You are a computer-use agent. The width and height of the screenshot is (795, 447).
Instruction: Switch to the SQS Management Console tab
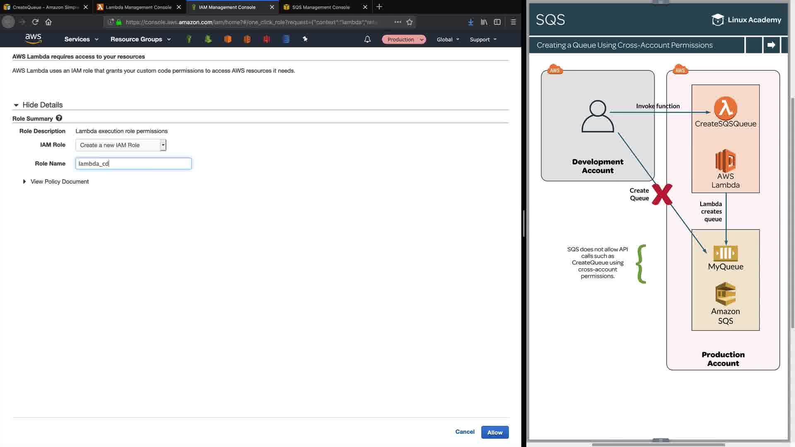321,7
